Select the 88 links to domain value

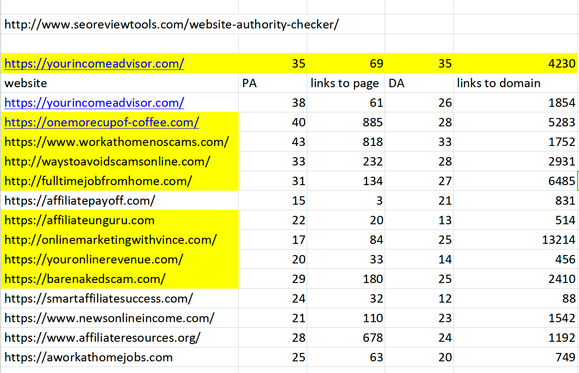[516, 298]
